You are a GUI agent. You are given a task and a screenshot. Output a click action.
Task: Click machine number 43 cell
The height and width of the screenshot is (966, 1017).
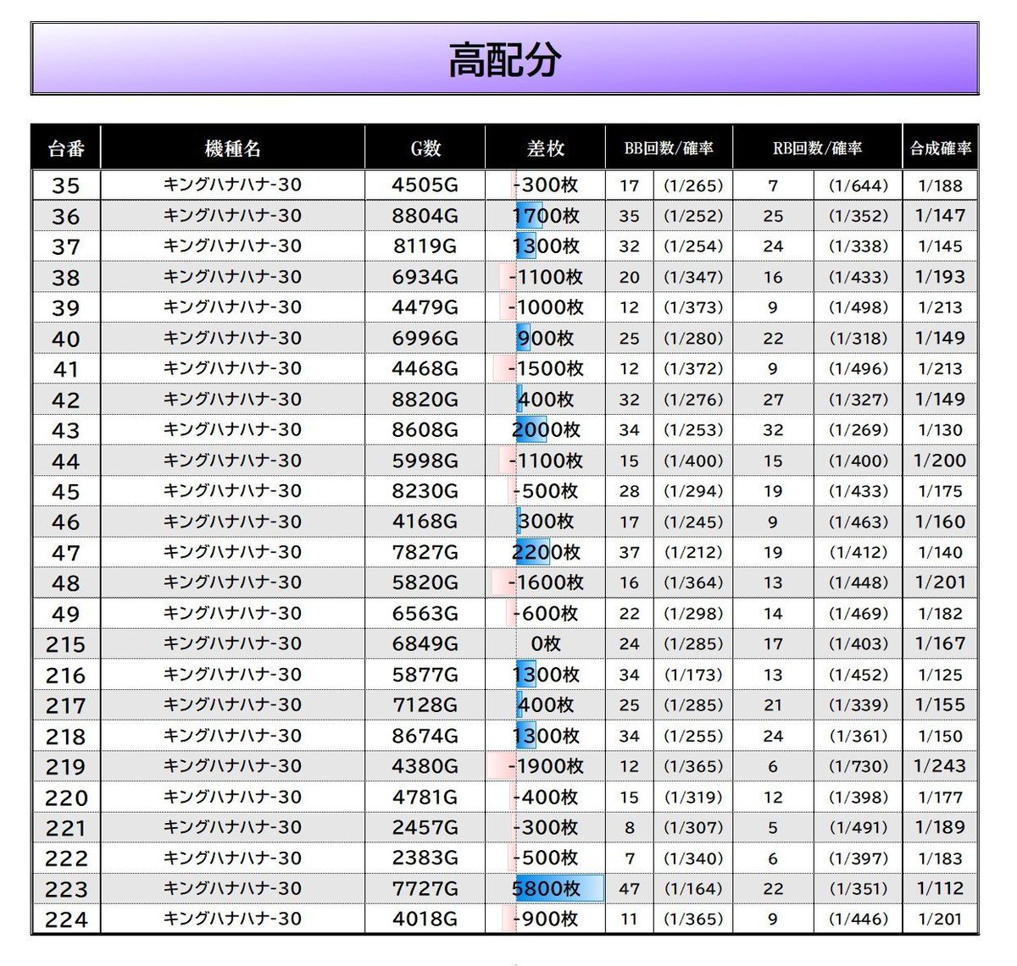point(66,430)
